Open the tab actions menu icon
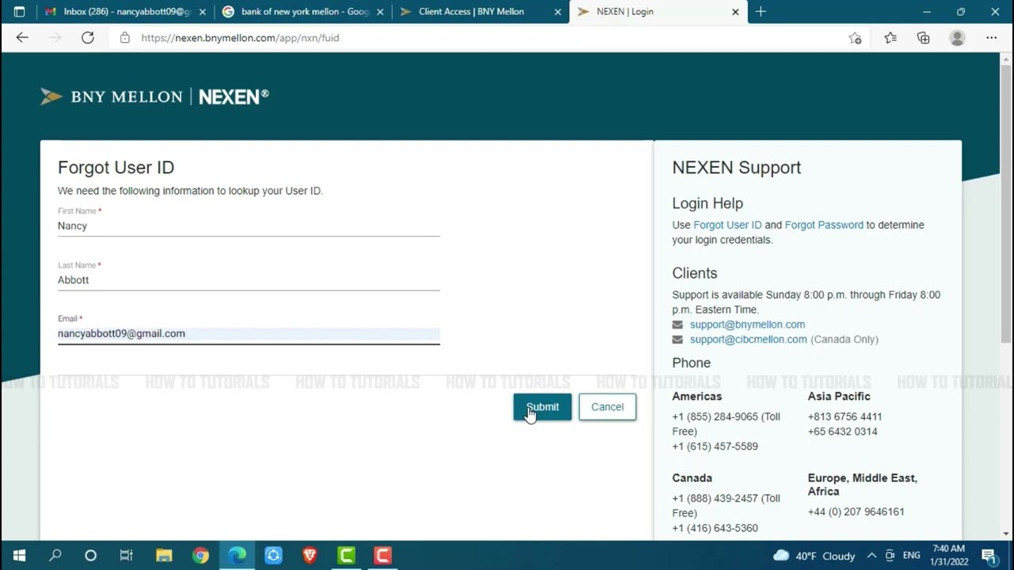The image size is (1014, 570). [20, 12]
